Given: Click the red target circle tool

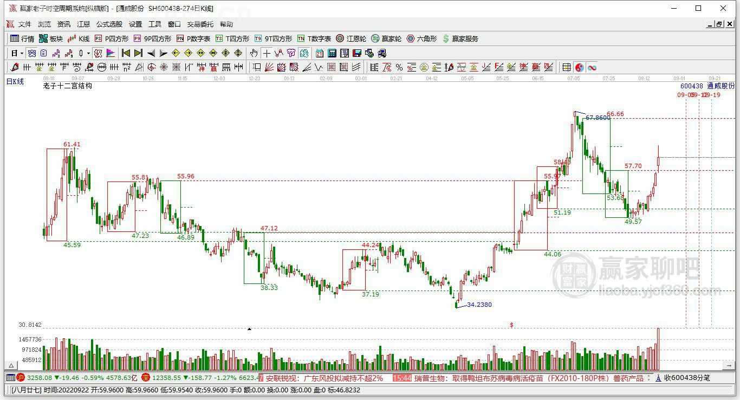Looking at the screenshot, I should (151, 67).
